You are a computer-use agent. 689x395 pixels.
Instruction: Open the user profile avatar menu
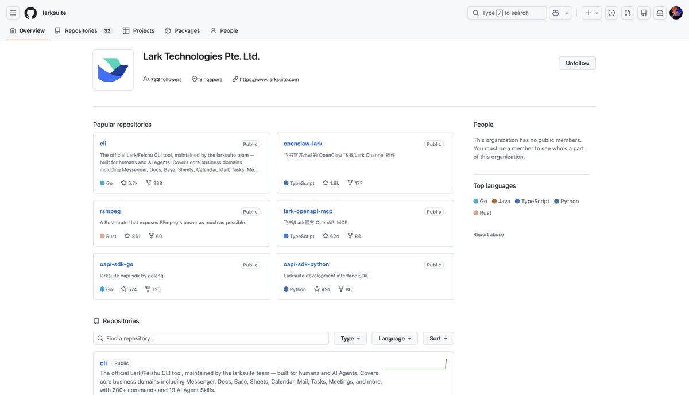pos(676,13)
